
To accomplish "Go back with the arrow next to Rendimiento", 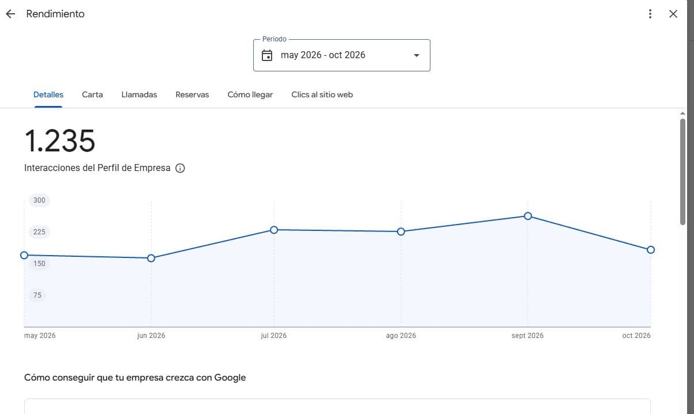I will click(10, 14).
